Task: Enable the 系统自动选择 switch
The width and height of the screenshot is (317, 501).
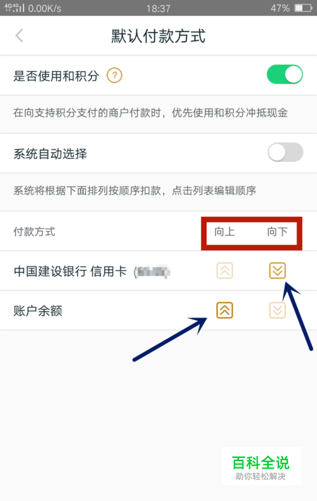Action: click(x=285, y=152)
